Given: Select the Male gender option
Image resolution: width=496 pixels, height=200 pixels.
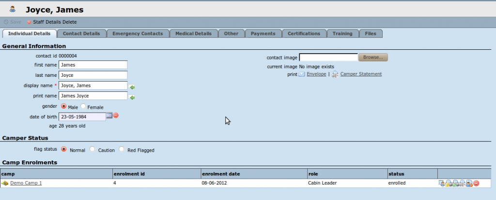Looking at the screenshot, I should click(63, 106).
